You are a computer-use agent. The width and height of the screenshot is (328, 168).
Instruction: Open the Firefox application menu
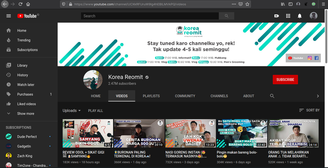click(323, 4)
